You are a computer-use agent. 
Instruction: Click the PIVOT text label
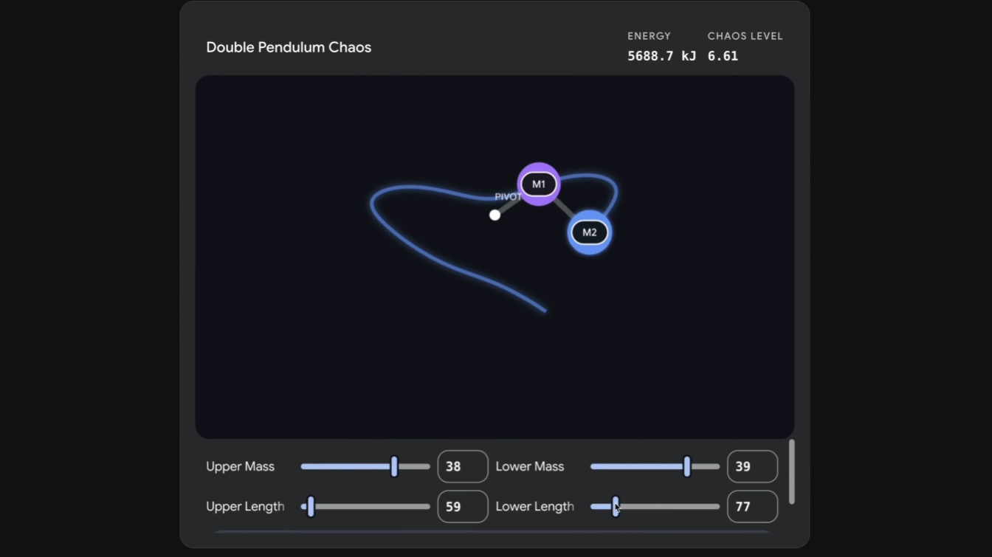point(508,196)
